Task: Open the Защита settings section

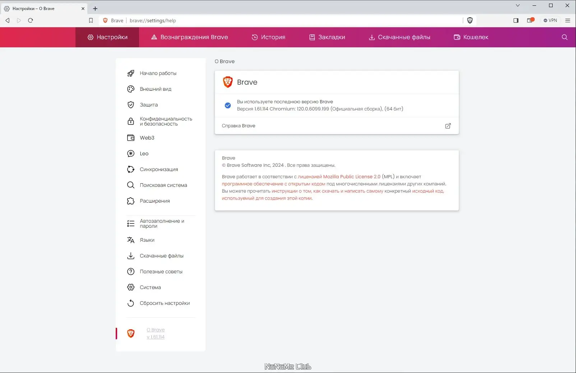Action: [148, 105]
